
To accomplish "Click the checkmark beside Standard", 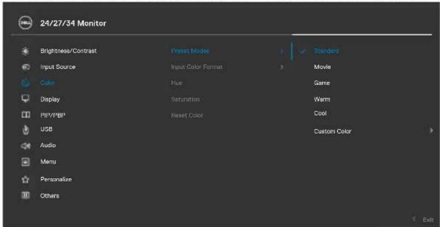I will click(302, 52).
